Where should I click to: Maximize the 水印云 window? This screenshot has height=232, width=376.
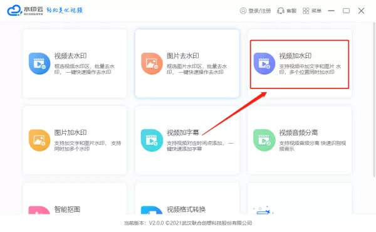pos(347,11)
